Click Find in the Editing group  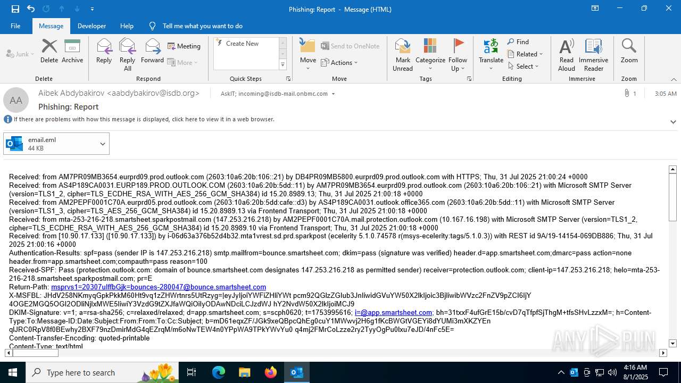coord(518,42)
